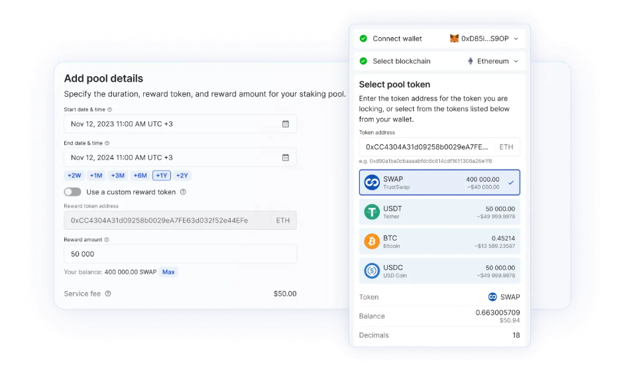Open the Ethereum blockchain dropdown
The image size is (623, 389).
[516, 61]
